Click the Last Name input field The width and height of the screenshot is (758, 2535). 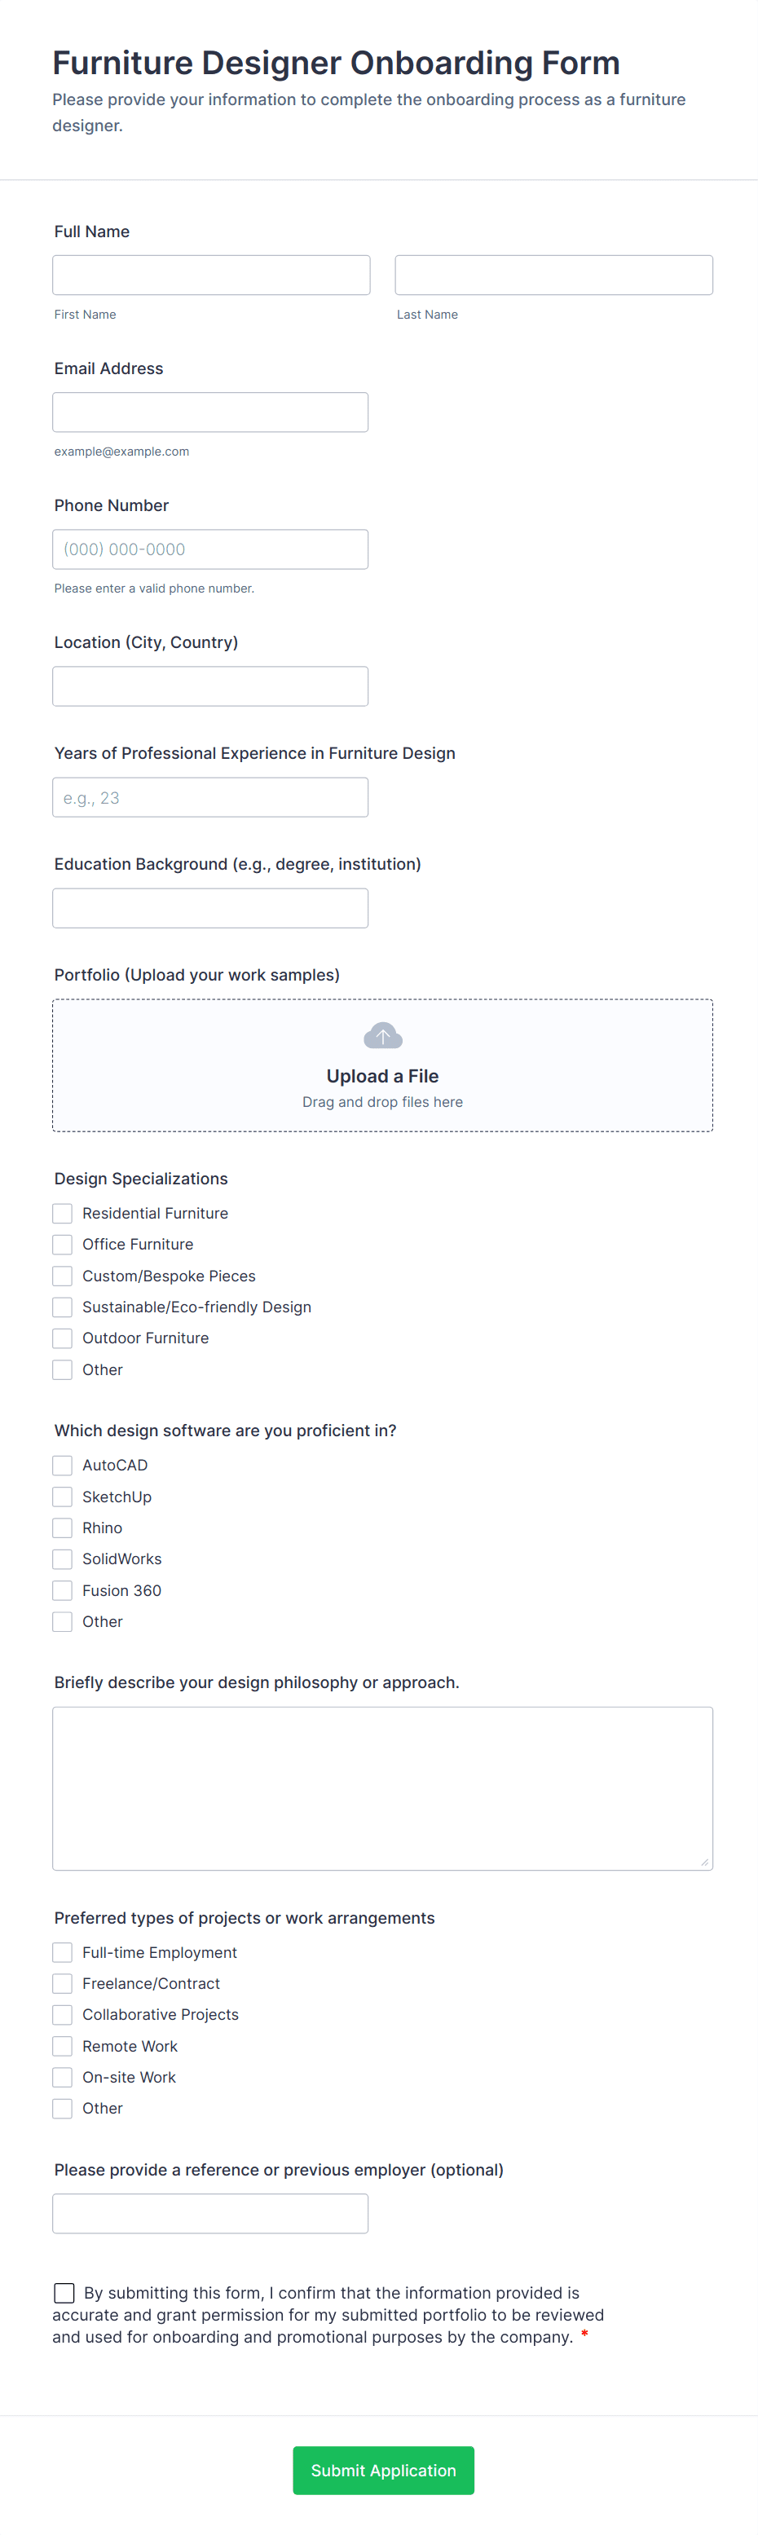click(553, 276)
